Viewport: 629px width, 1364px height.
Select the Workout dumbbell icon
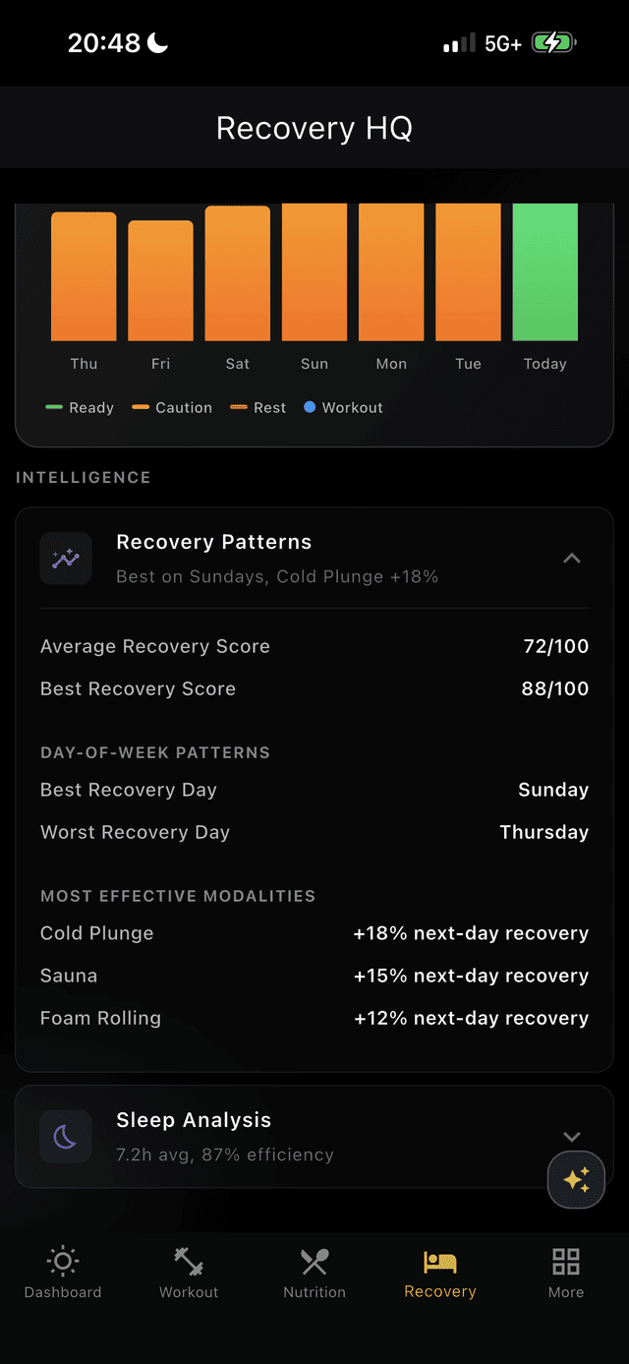tap(188, 1262)
